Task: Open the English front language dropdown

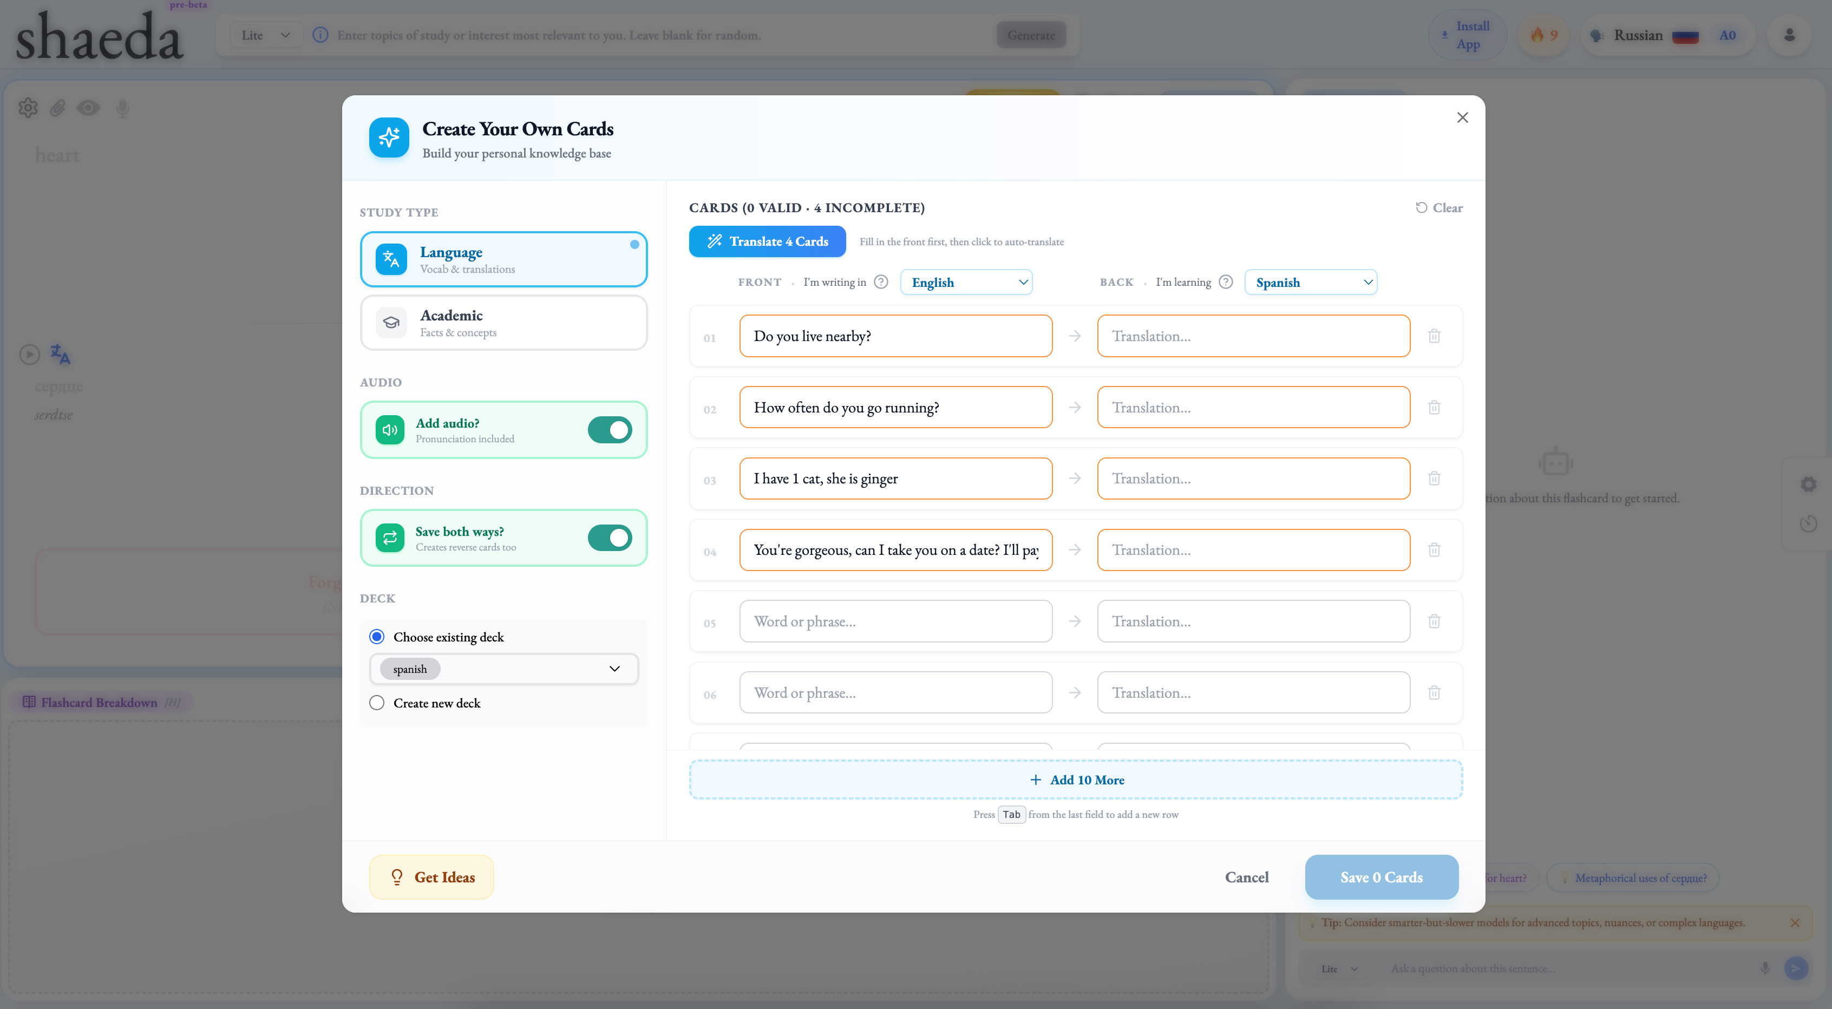Action: click(966, 282)
